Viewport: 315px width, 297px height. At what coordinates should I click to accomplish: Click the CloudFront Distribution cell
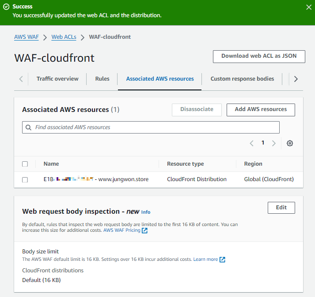point(197,179)
